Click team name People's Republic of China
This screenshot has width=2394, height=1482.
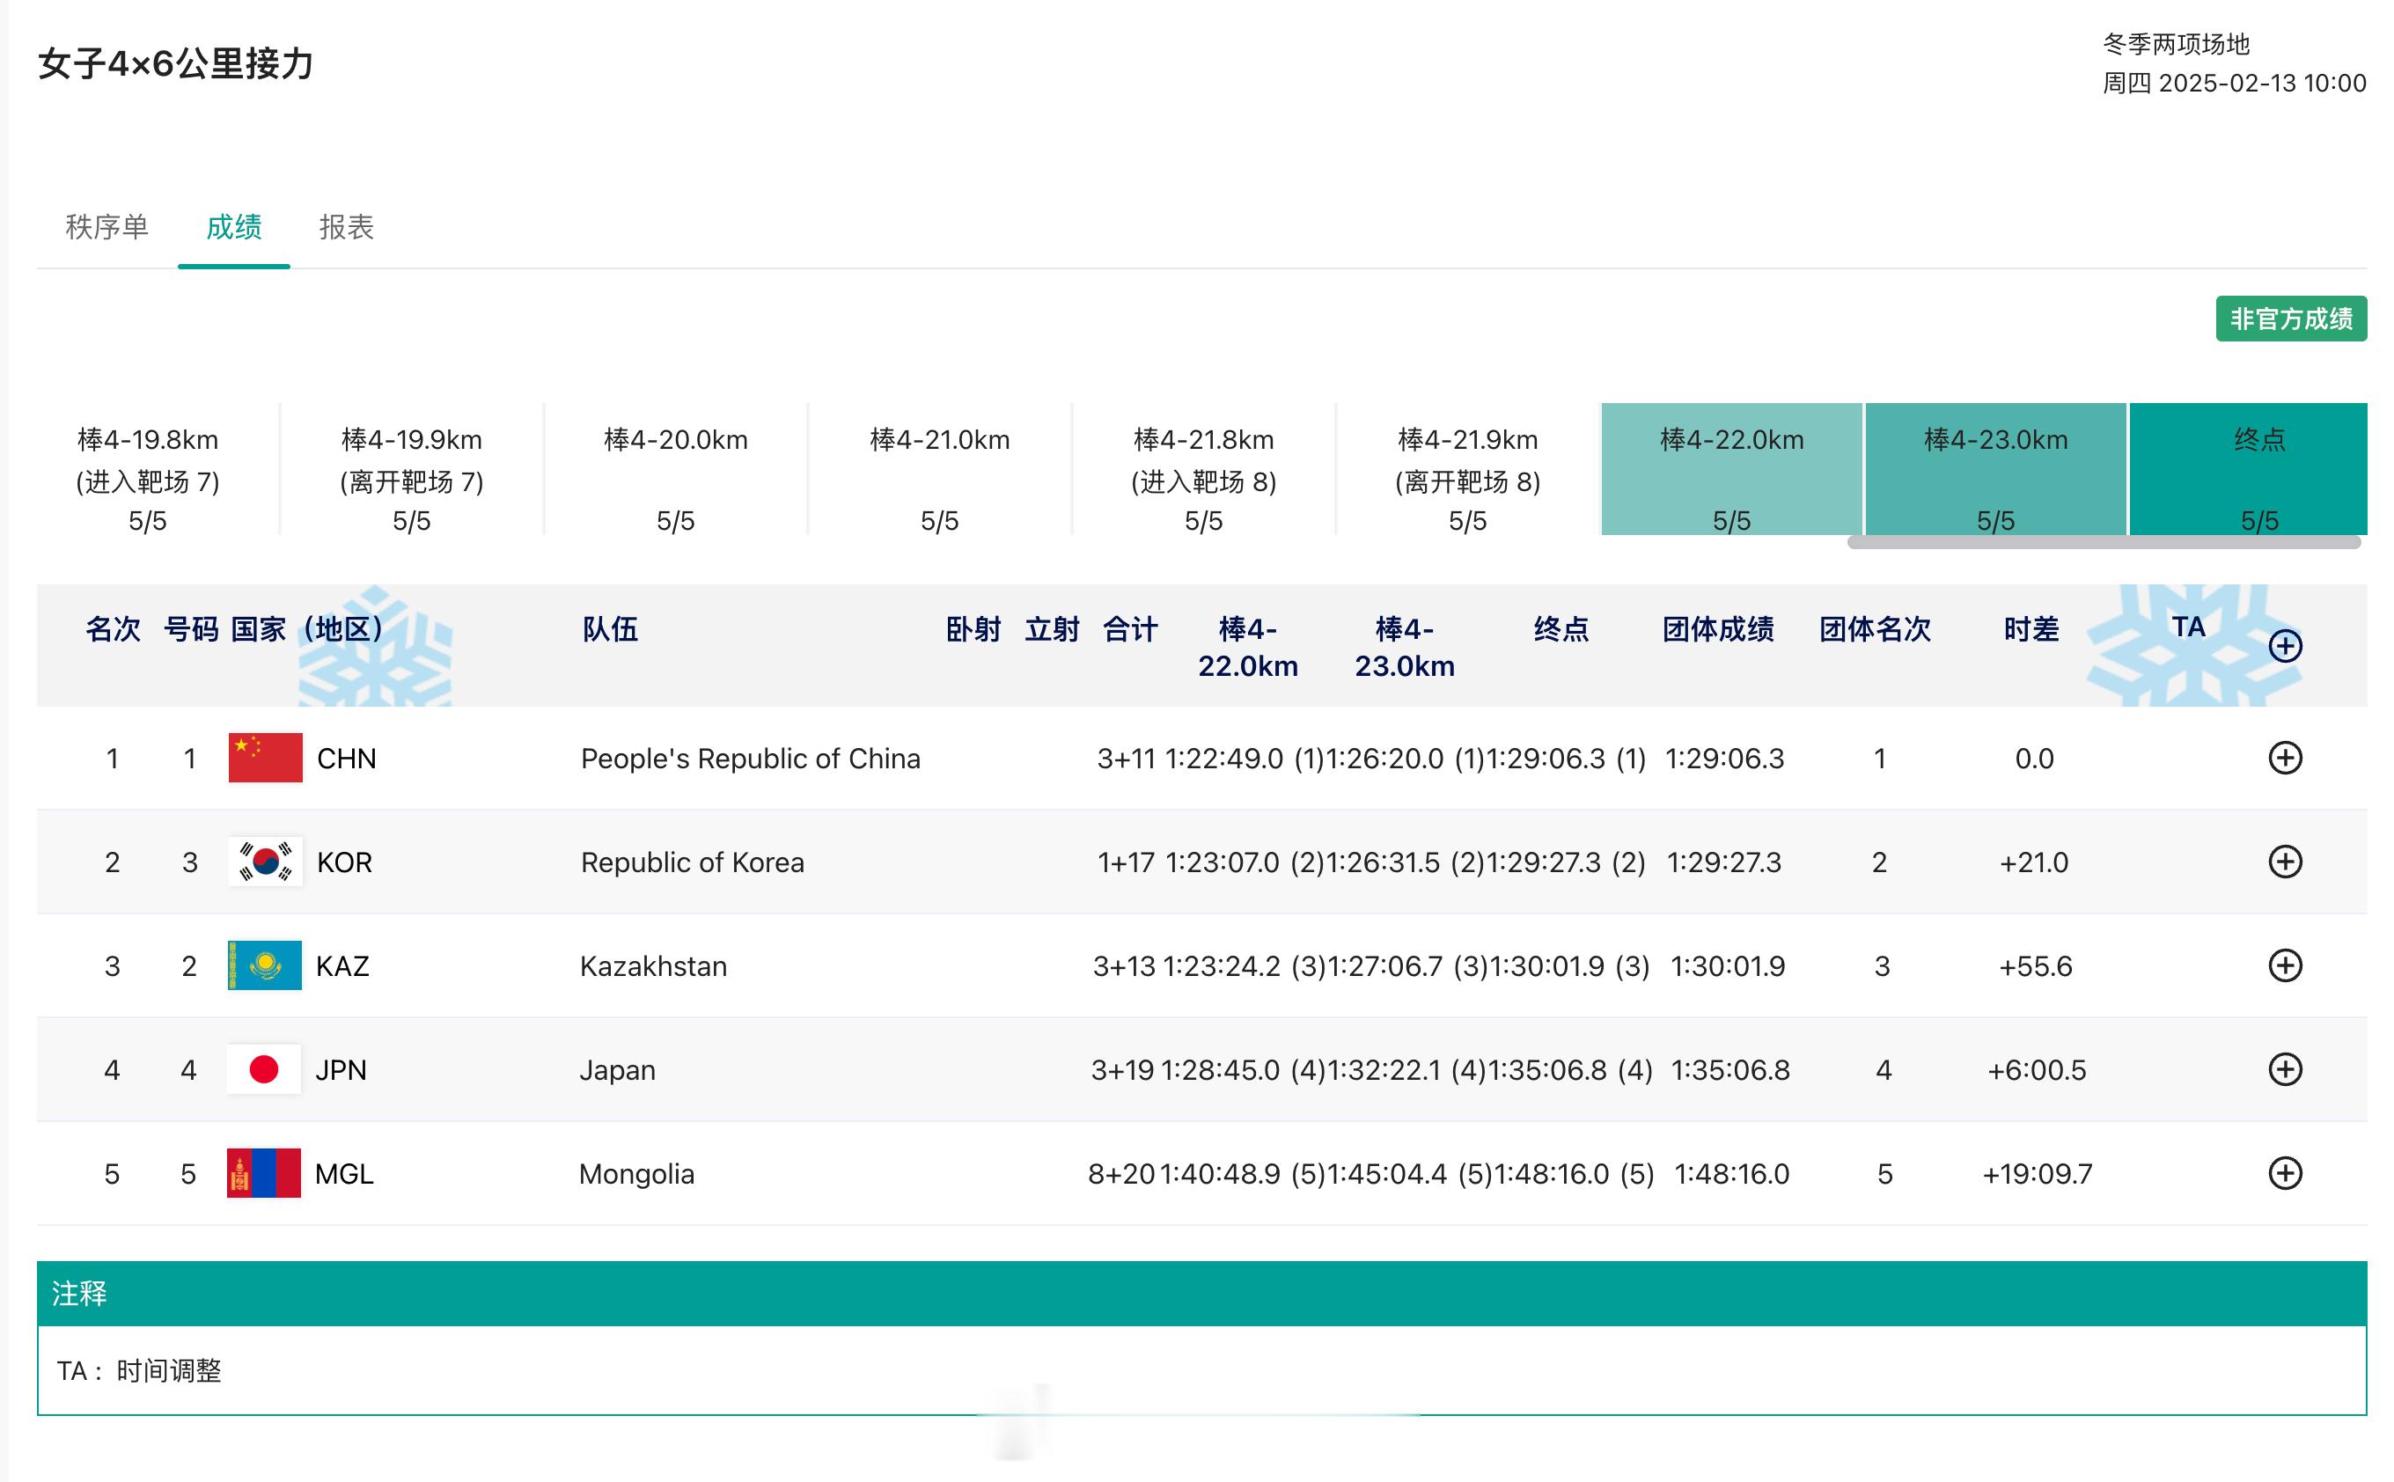(751, 759)
